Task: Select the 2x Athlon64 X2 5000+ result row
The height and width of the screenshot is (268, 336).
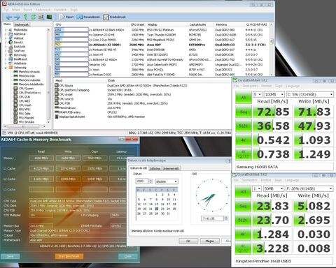Action: tap(162, 45)
